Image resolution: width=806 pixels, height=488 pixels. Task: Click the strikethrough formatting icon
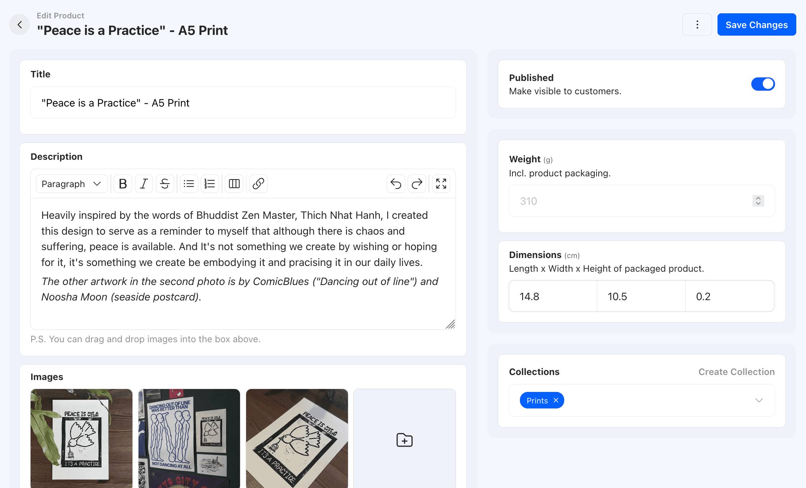165,184
